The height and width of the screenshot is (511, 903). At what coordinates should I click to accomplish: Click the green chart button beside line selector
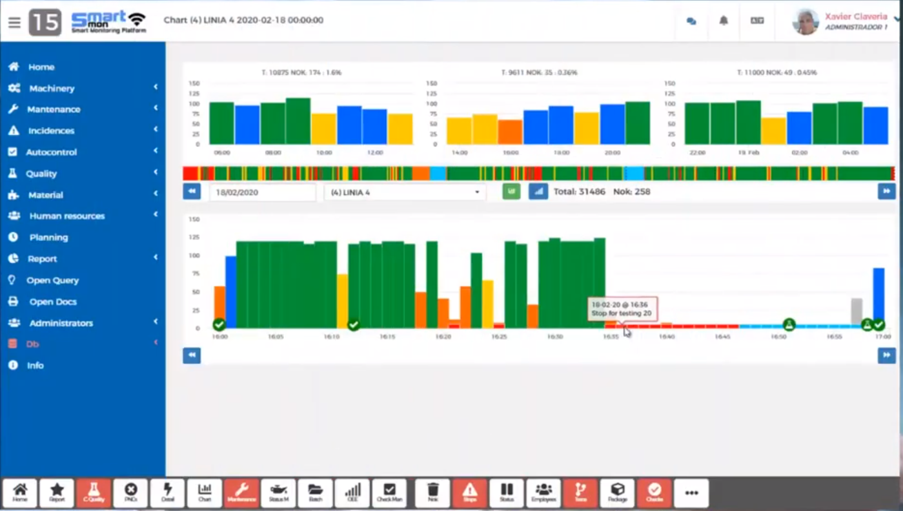point(511,192)
